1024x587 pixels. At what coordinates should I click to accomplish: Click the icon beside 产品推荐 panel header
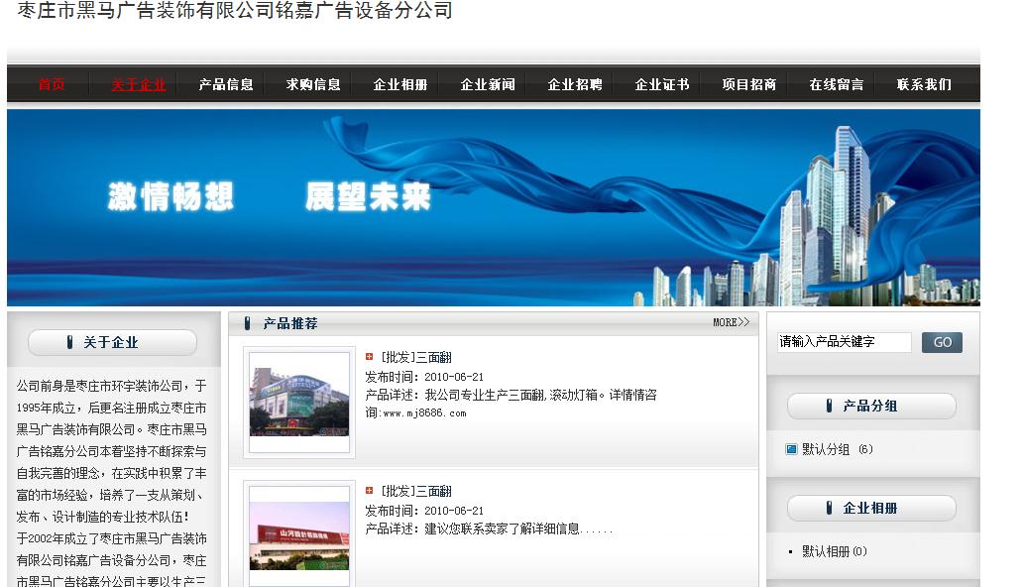tap(246, 321)
